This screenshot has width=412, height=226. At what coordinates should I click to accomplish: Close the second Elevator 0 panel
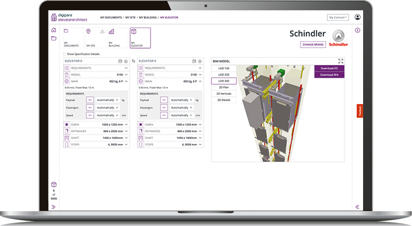tap(200, 61)
